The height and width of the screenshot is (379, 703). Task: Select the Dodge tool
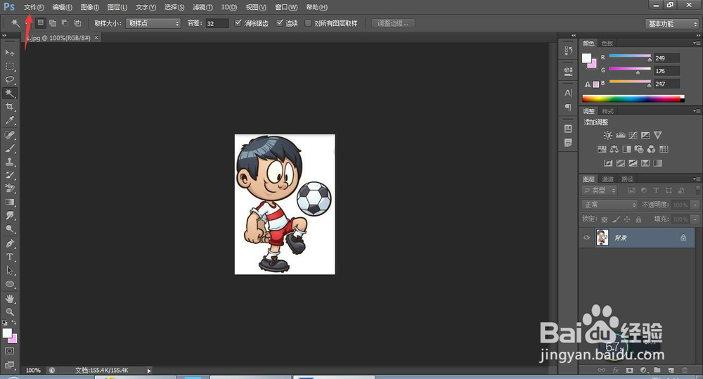tap(9, 229)
